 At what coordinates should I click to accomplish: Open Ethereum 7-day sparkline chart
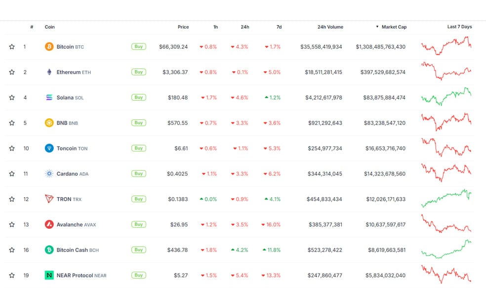(446, 71)
